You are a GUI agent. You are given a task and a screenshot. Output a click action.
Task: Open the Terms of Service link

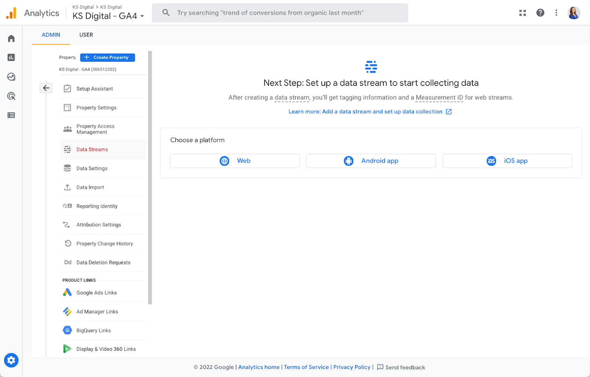306,367
